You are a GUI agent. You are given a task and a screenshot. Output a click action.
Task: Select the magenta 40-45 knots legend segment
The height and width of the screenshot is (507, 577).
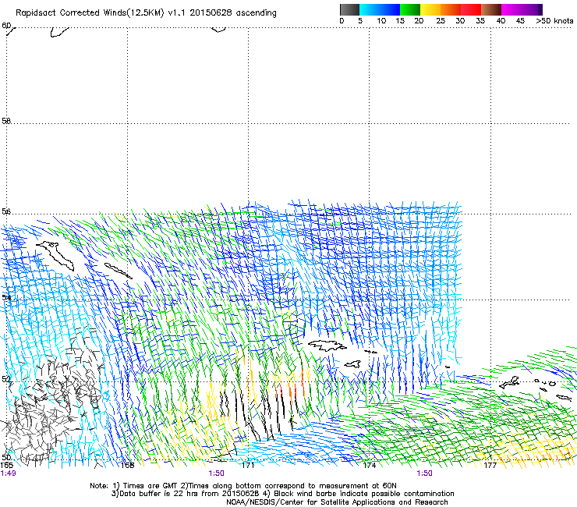click(512, 9)
